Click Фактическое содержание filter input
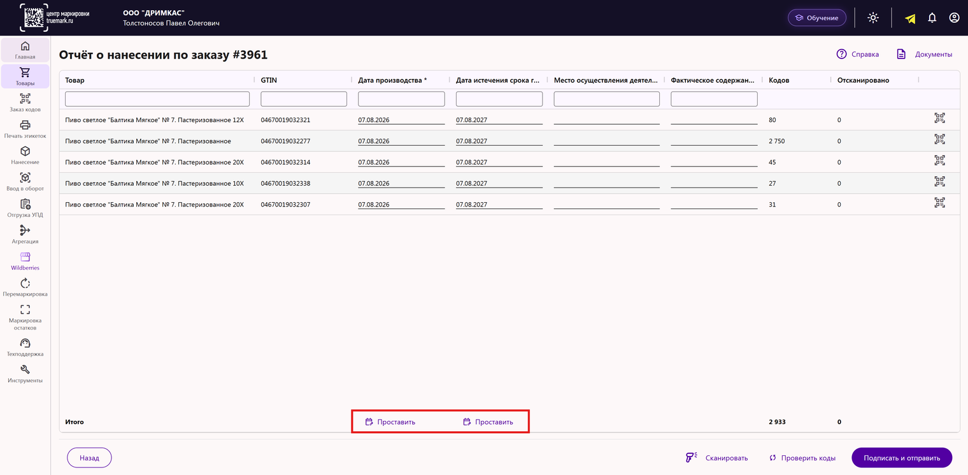This screenshot has height=475, width=968. pyautogui.click(x=714, y=99)
